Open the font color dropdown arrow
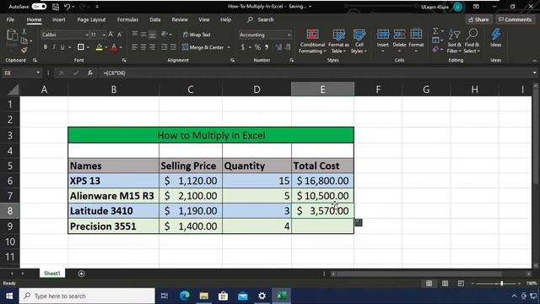540x304 pixels. [121, 47]
